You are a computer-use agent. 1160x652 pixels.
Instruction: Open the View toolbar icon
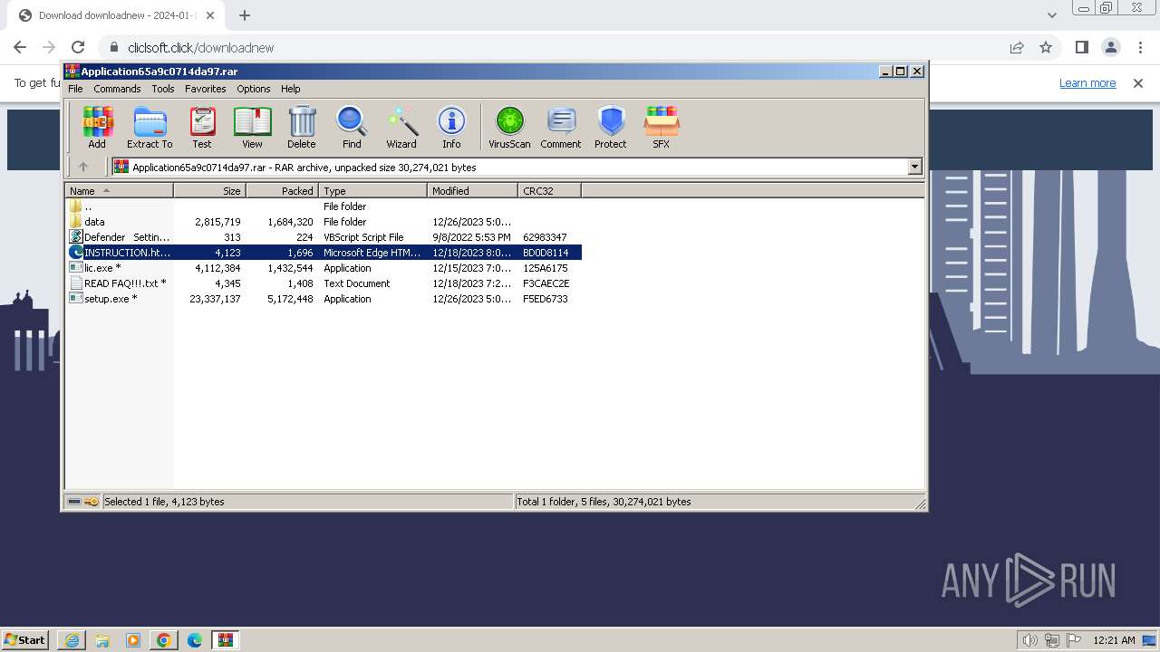pyautogui.click(x=252, y=127)
